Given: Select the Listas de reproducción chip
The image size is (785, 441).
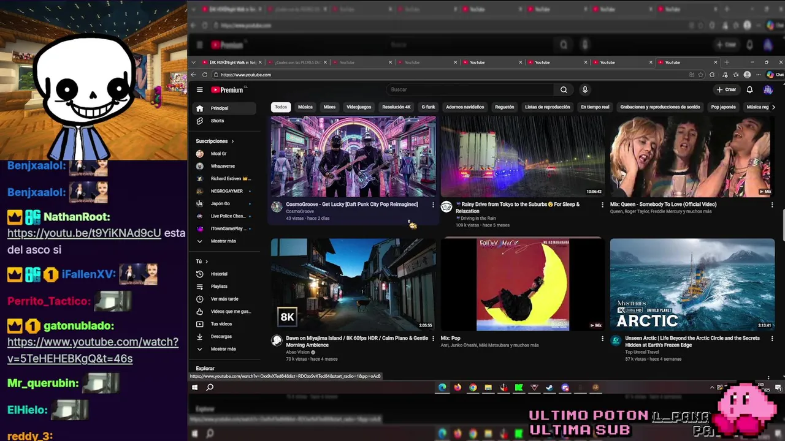Looking at the screenshot, I should (x=548, y=107).
